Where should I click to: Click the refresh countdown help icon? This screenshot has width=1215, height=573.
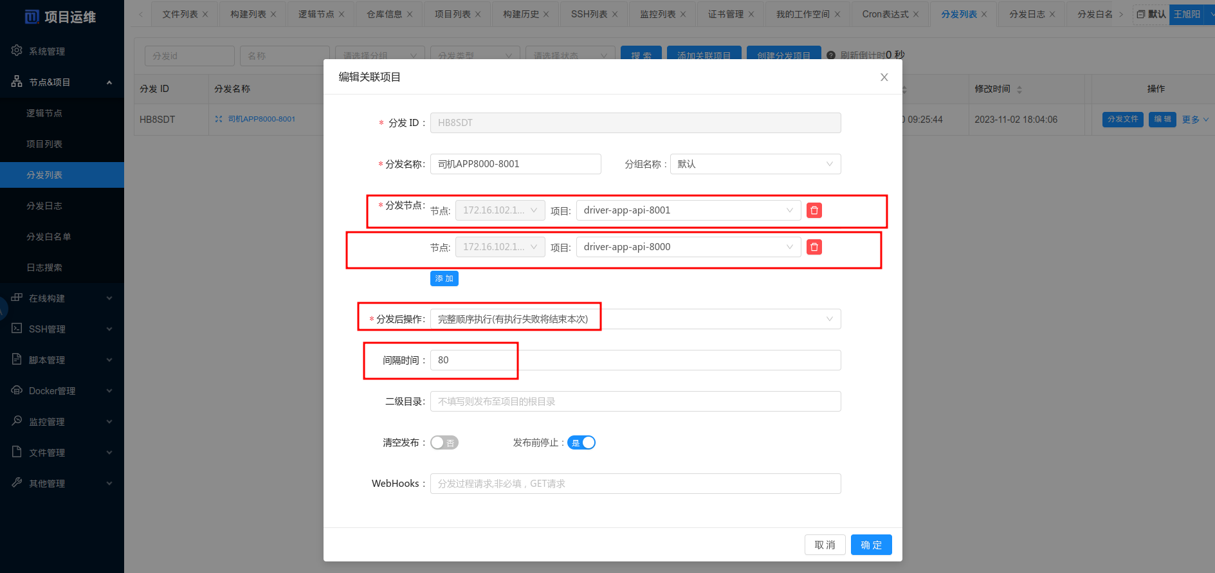click(831, 55)
